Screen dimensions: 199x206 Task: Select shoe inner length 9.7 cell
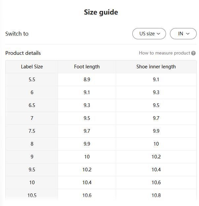156,118
